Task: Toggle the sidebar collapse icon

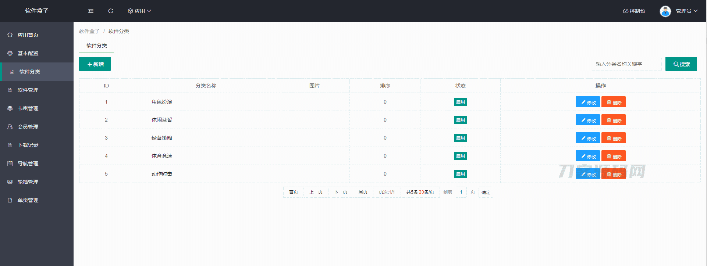Action: (91, 11)
